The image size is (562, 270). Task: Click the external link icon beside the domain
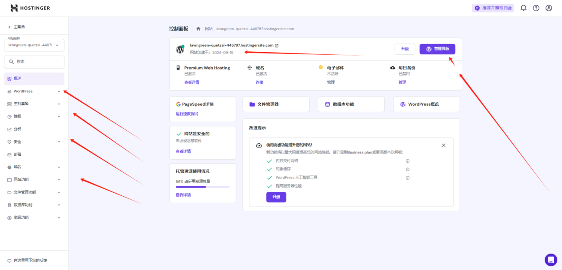277,45
